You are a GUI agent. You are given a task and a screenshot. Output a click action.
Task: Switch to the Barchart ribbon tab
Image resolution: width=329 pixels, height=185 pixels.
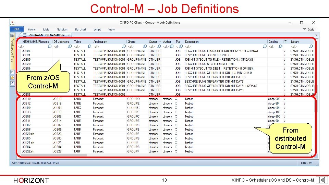(81, 29)
